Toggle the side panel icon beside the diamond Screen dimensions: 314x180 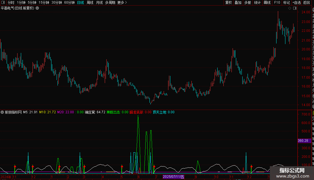coord(295,8)
